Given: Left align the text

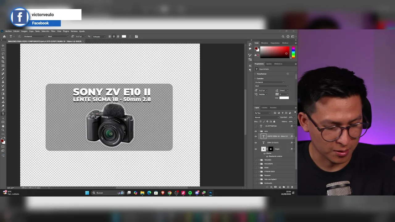Looking at the screenshot, I should coord(110,36).
